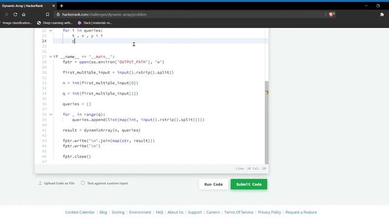The width and height of the screenshot is (389, 218).
Task: Go to the browser home page icon
Action: click(x=24, y=15)
